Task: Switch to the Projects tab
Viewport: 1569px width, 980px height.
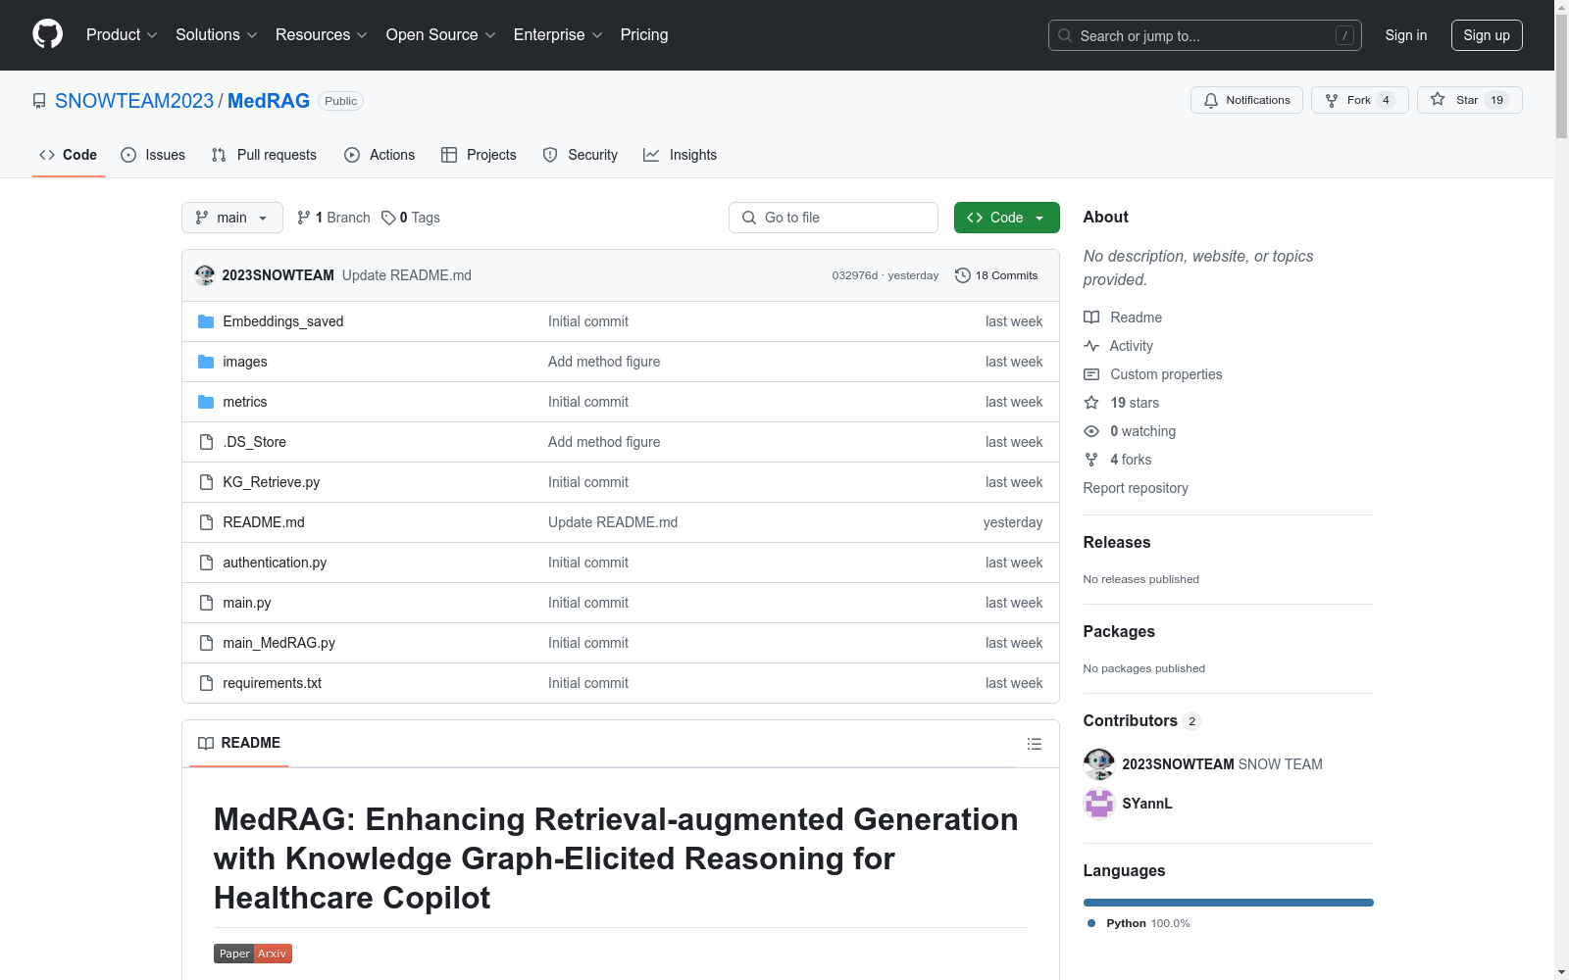Action: [x=479, y=155]
